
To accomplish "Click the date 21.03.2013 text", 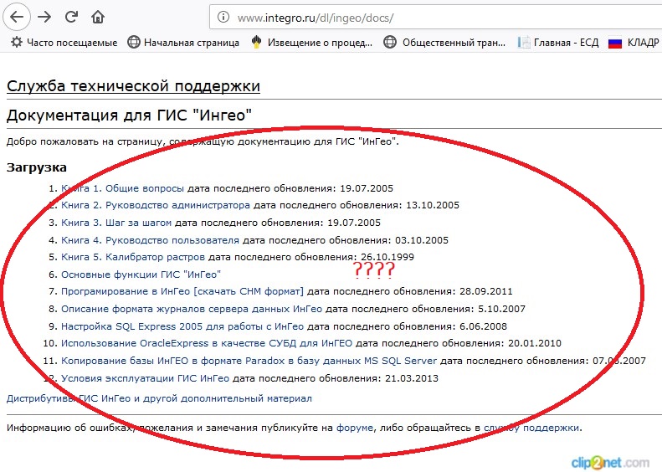I will pyautogui.click(x=412, y=378).
